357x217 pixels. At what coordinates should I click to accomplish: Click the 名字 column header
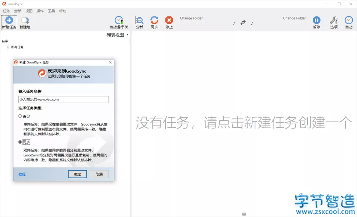point(5,41)
